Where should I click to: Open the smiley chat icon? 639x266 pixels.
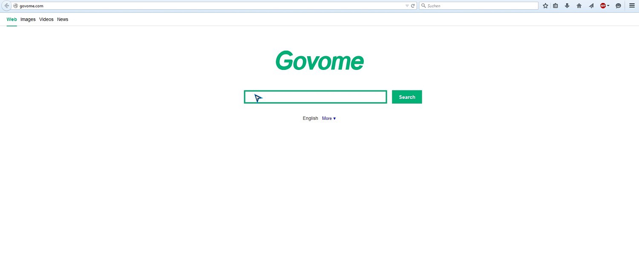pyautogui.click(x=618, y=6)
